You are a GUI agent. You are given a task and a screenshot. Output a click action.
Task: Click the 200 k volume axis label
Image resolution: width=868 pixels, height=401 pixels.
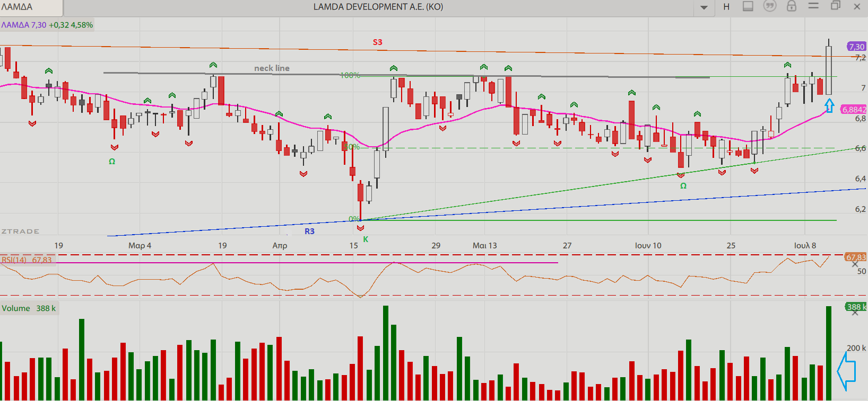pyautogui.click(x=856, y=348)
